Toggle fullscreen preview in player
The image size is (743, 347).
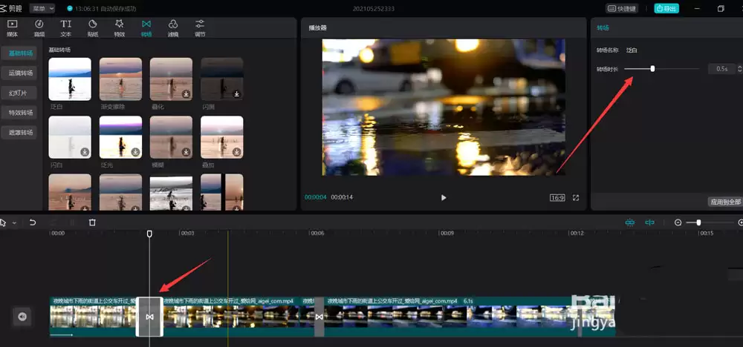click(x=576, y=198)
